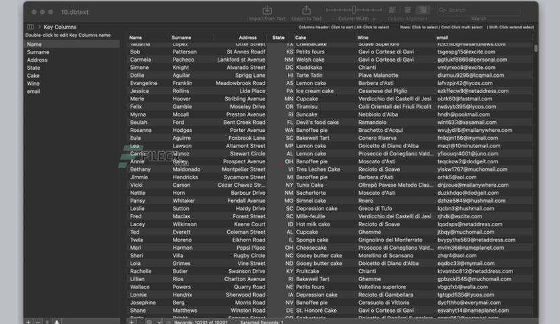Viewport: 560px width, 324px height.
Task: Set column alignment to right
Action: [423, 10]
